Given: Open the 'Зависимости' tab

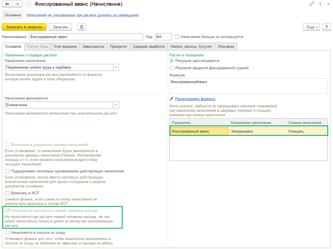Looking at the screenshot, I should click(x=93, y=47).
